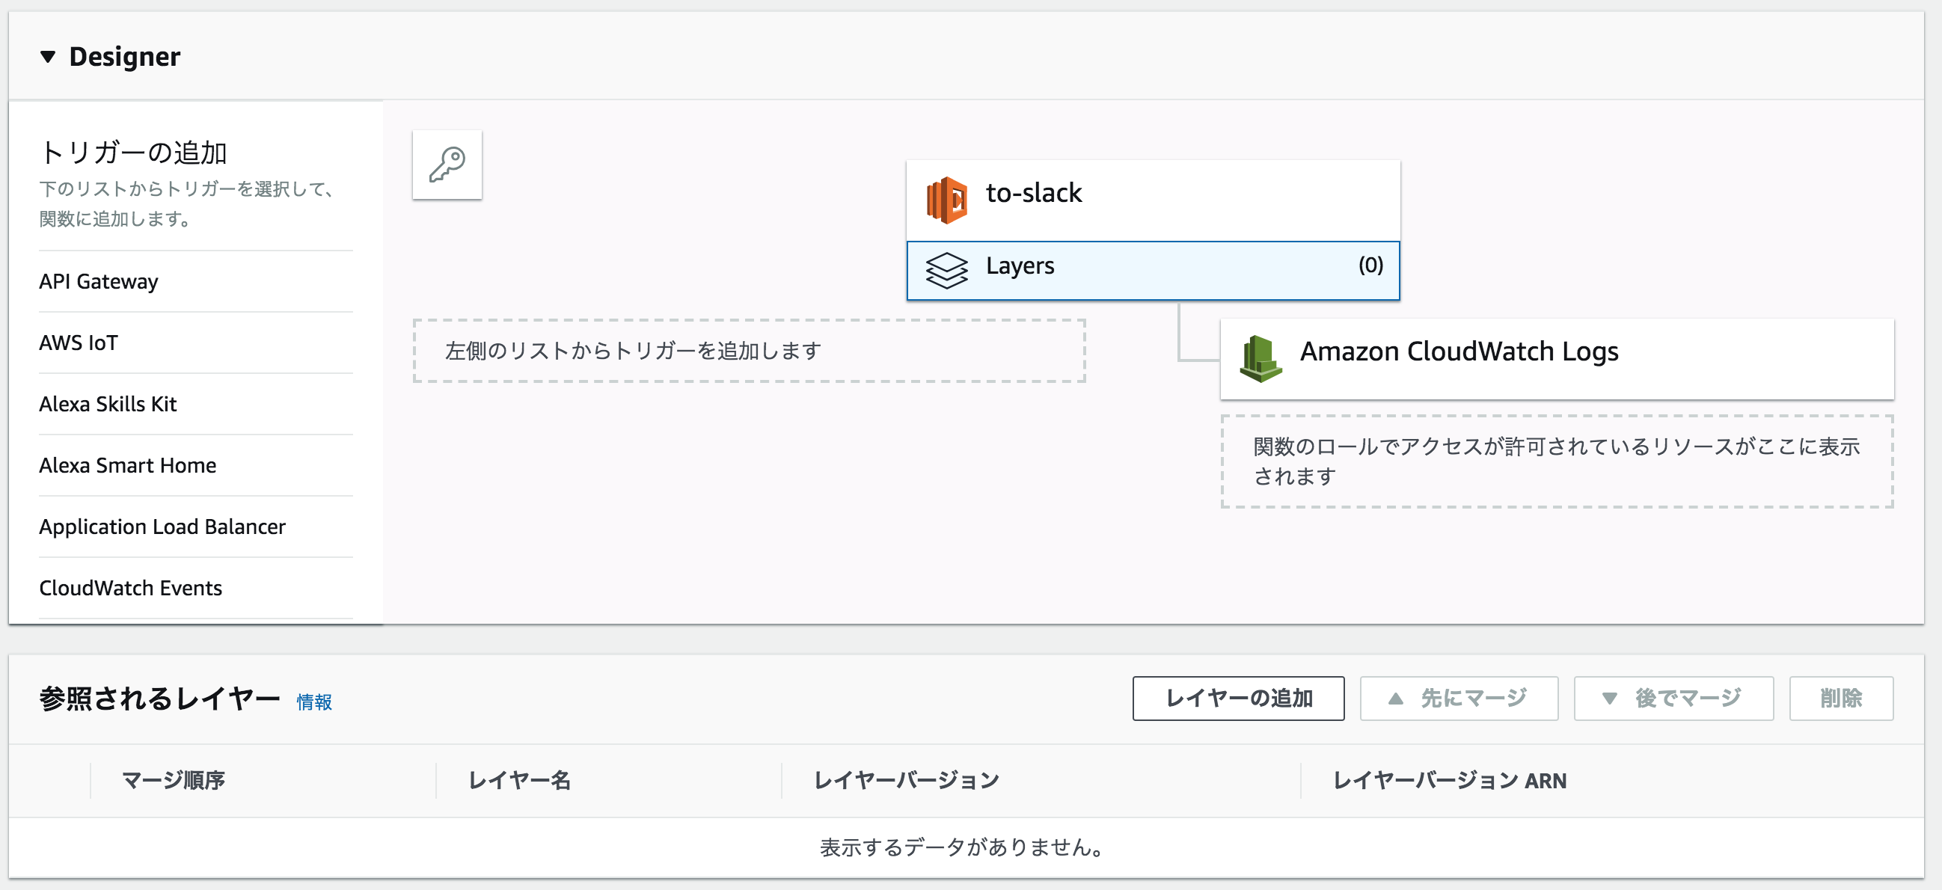1942x890 pixels.
Task: Select API Gateway from the trigger list
Action: click(98, 281)
